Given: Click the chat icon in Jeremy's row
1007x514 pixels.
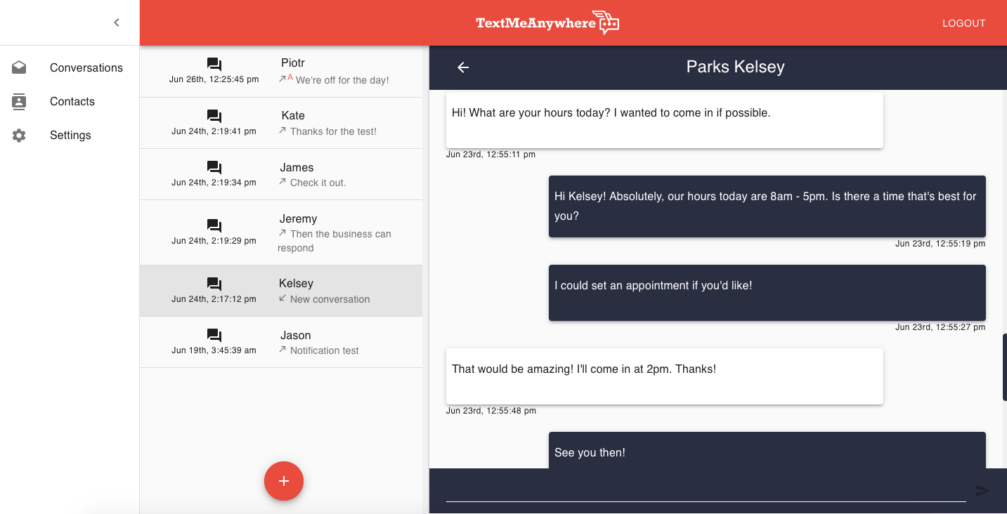Looking at the screenshot, I should click(214, 225).
